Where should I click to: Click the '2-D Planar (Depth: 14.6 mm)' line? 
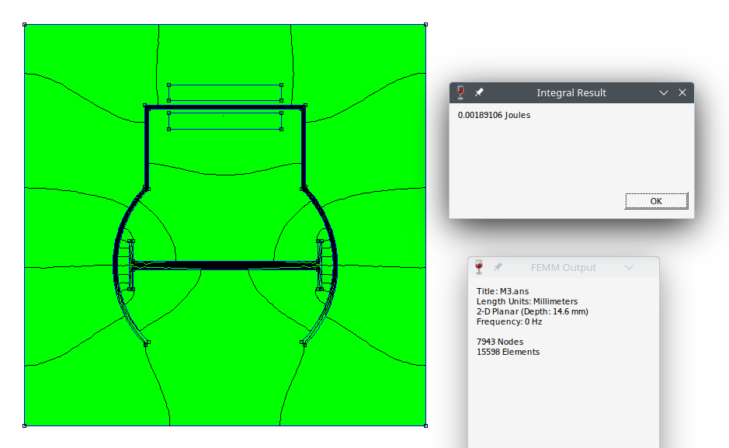click(532, 311)
